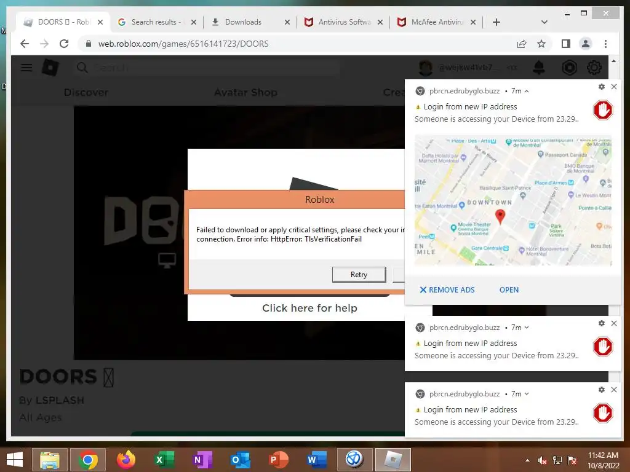Close the Downloads tab
Screen dimensions: 630x472
pyautogui.click(x=287, y=22)
